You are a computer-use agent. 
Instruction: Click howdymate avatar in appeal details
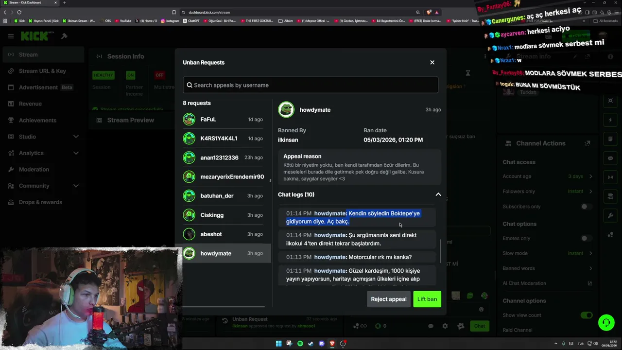coord(286,110)
